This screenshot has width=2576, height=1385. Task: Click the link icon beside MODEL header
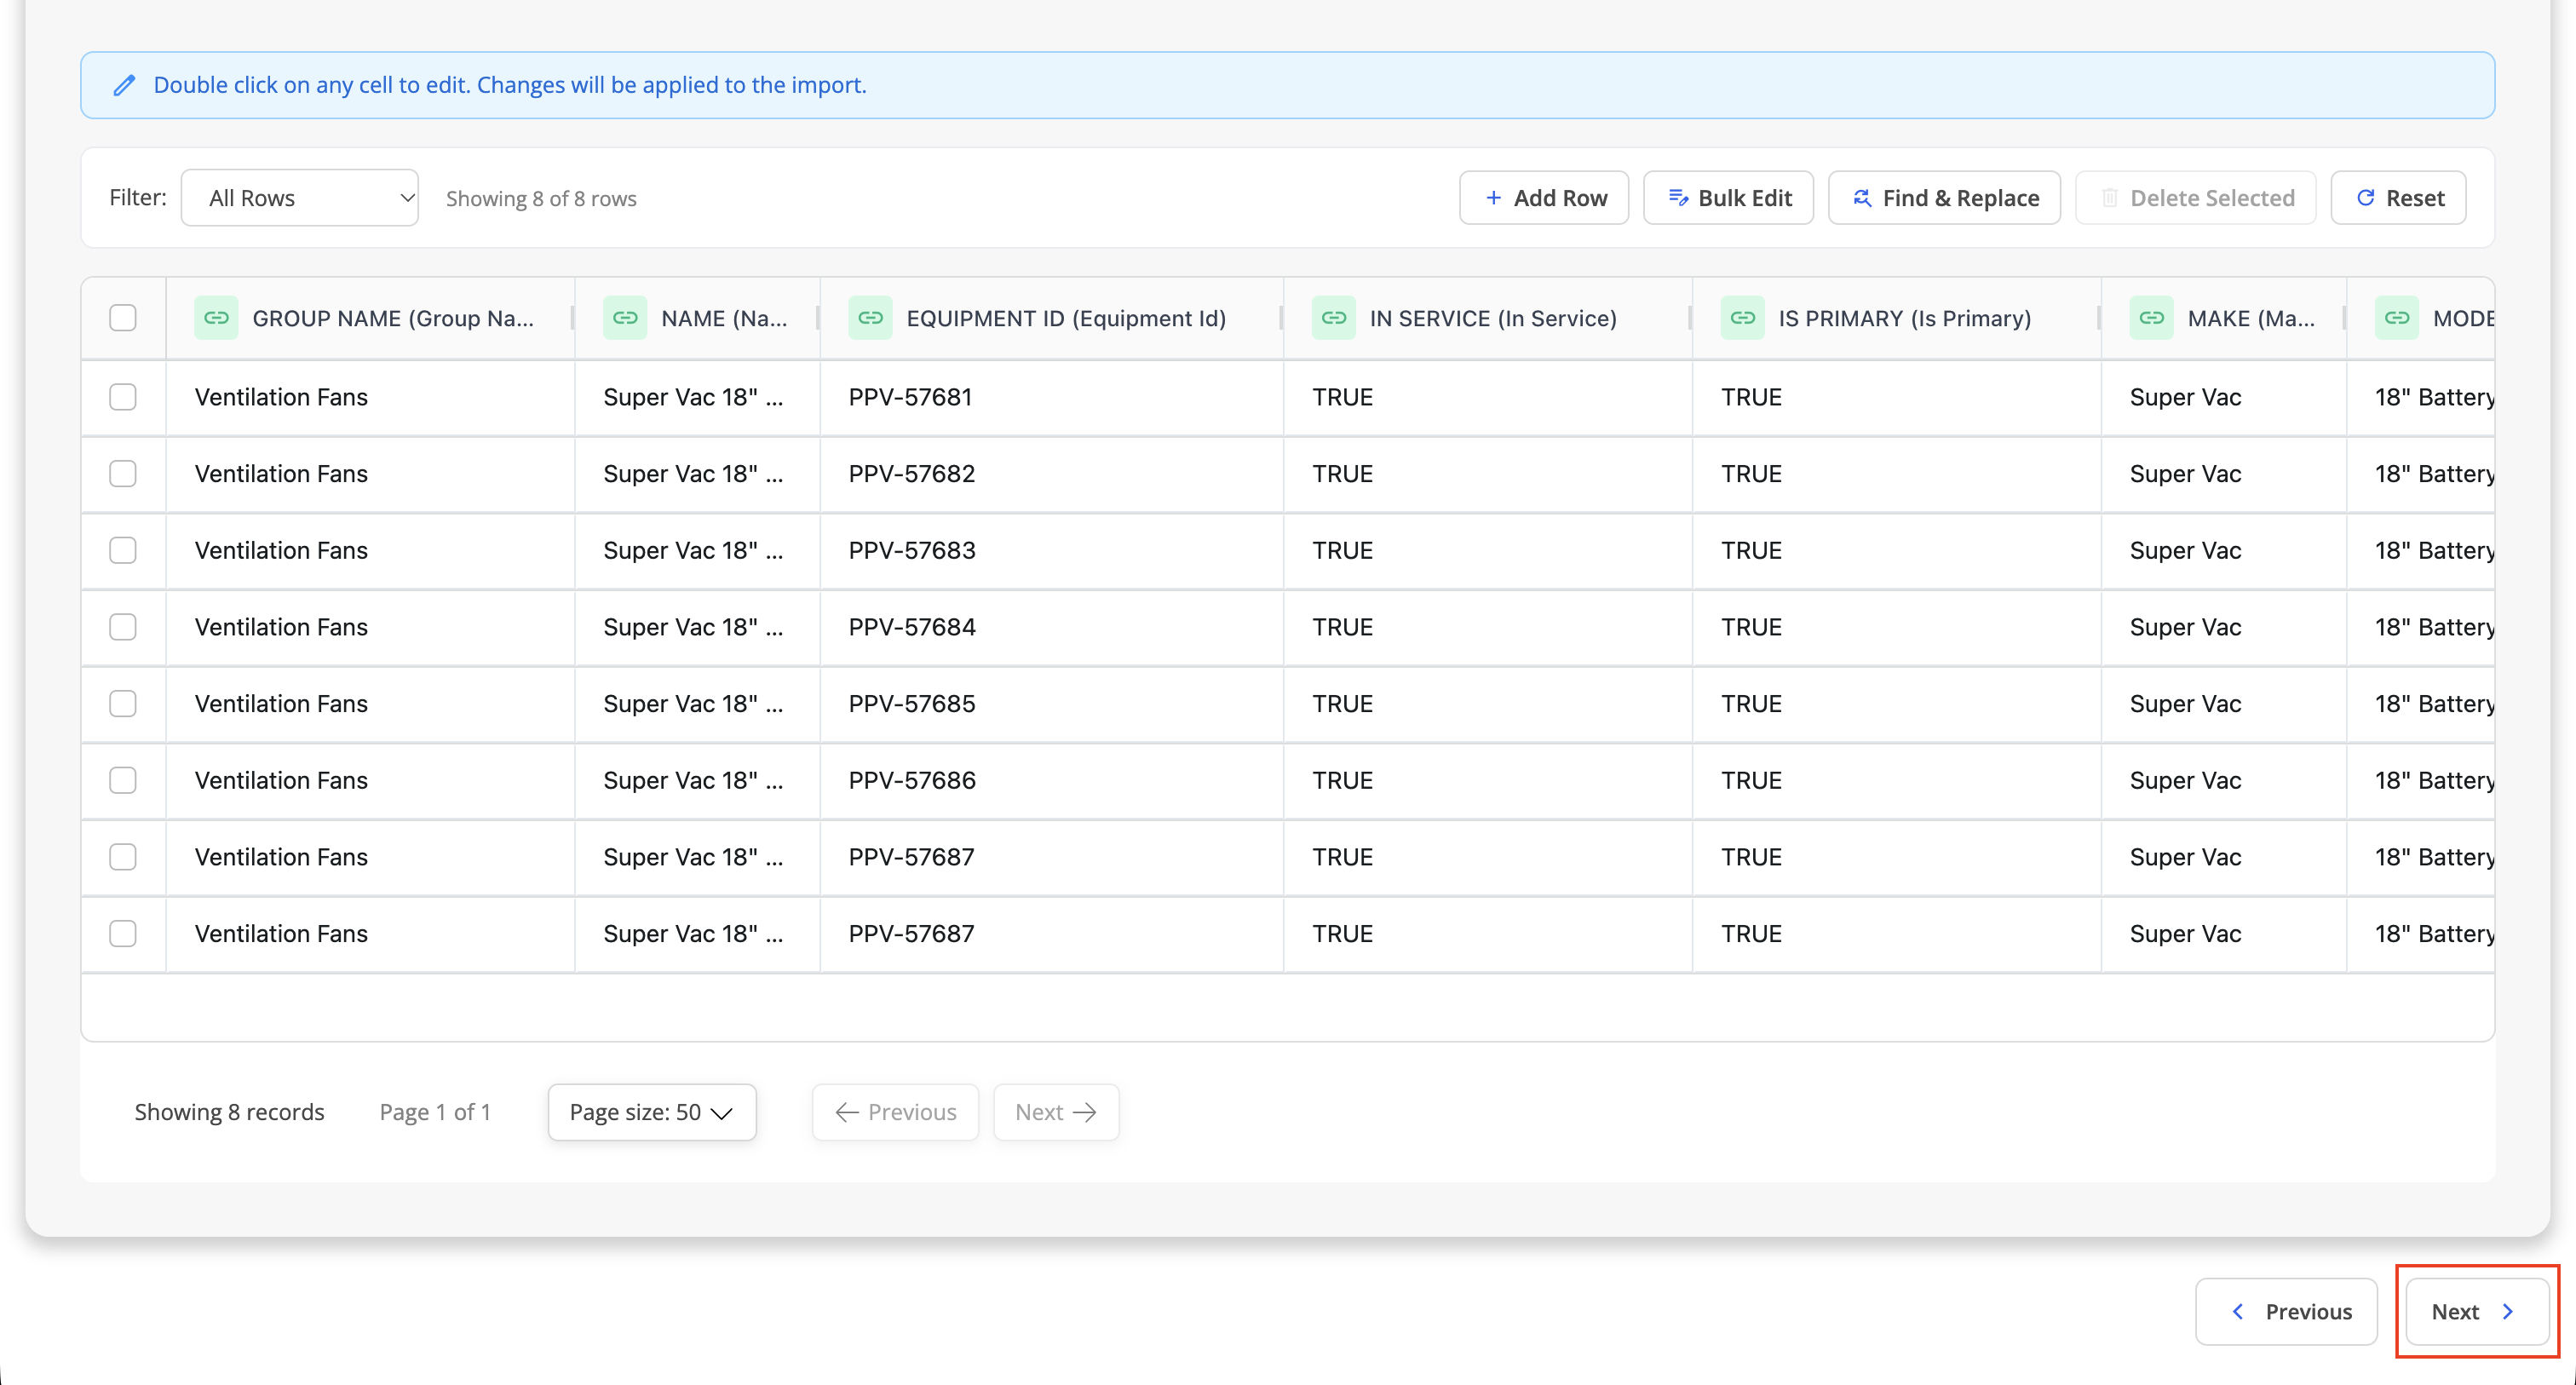click(2396, 318)
